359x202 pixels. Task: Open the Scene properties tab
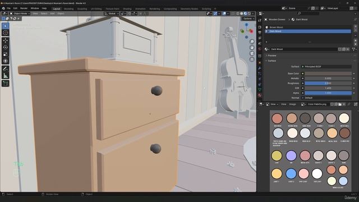[260, 43]
